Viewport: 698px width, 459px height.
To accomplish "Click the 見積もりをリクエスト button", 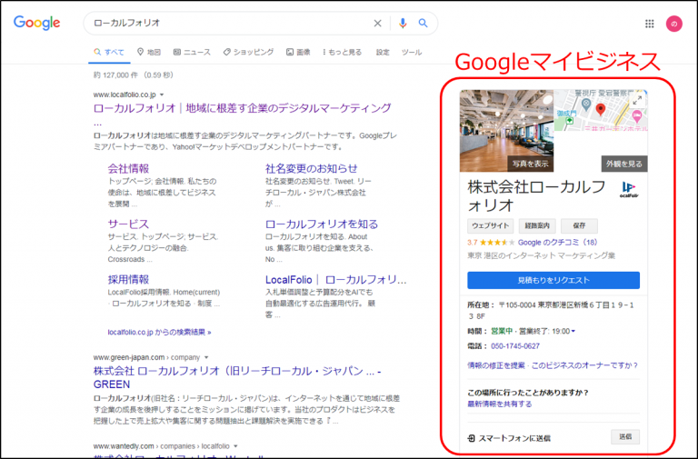I will coord(553,280).
